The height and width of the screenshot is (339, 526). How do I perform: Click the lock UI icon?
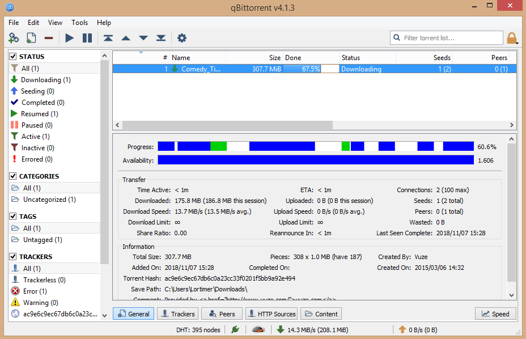click(x=512, y=38)
